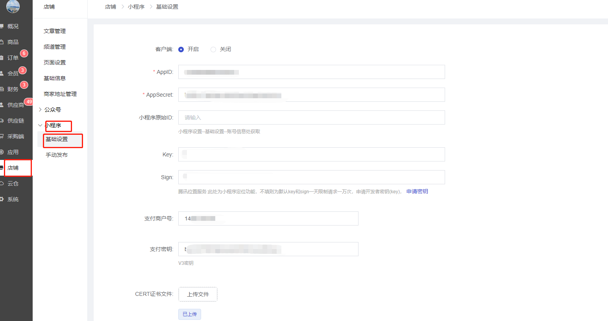Click the 申请密钥 link
The width and height of the screenshot is (608, 321).
pyautogui.click(x=417, y=191)
